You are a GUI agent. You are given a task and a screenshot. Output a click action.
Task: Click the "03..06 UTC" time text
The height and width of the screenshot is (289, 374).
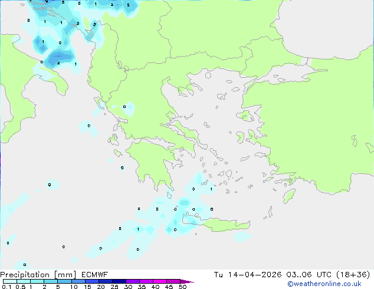pyautogui.click(x=309, y=275)
